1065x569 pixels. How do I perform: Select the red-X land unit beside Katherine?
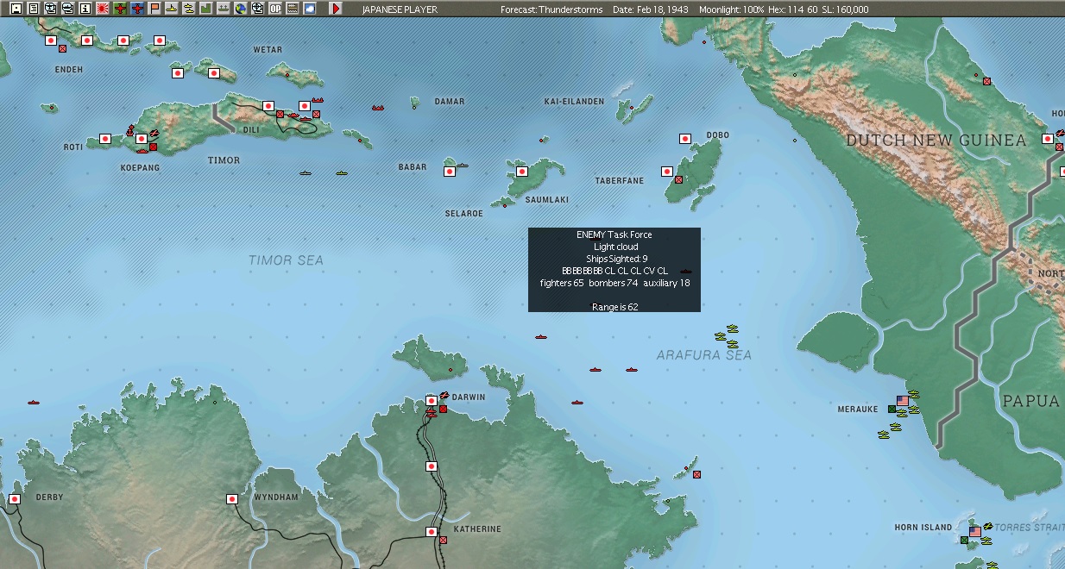tap(443, 541)
